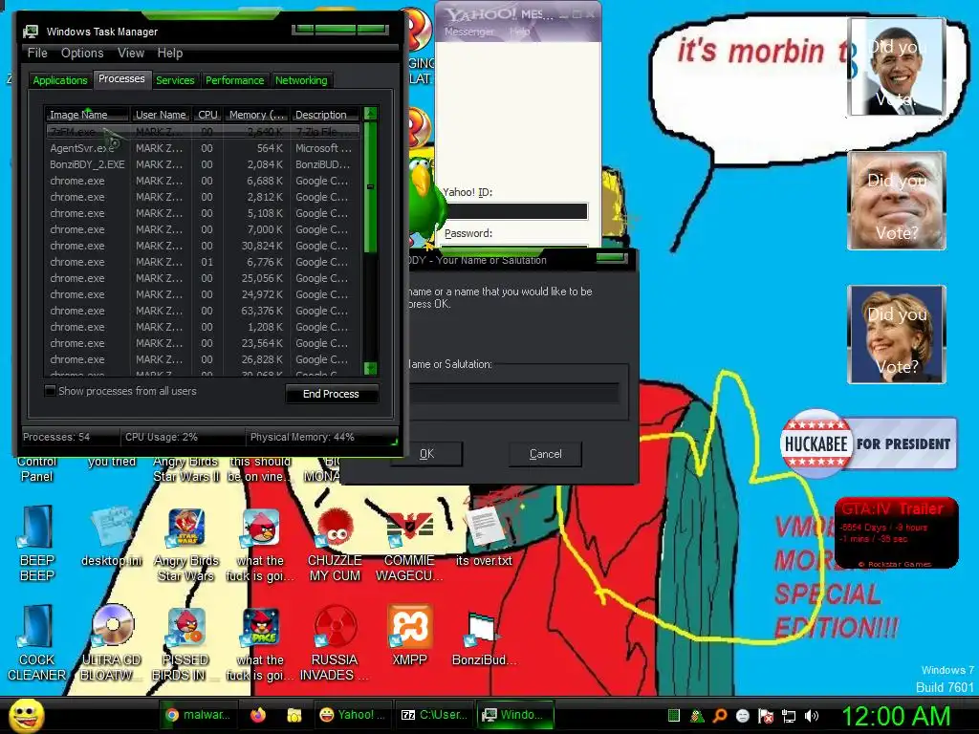The height and width of the screenshot is (734, 979).
Task: Sort processes by CPU column
Action: coord(207,115)
